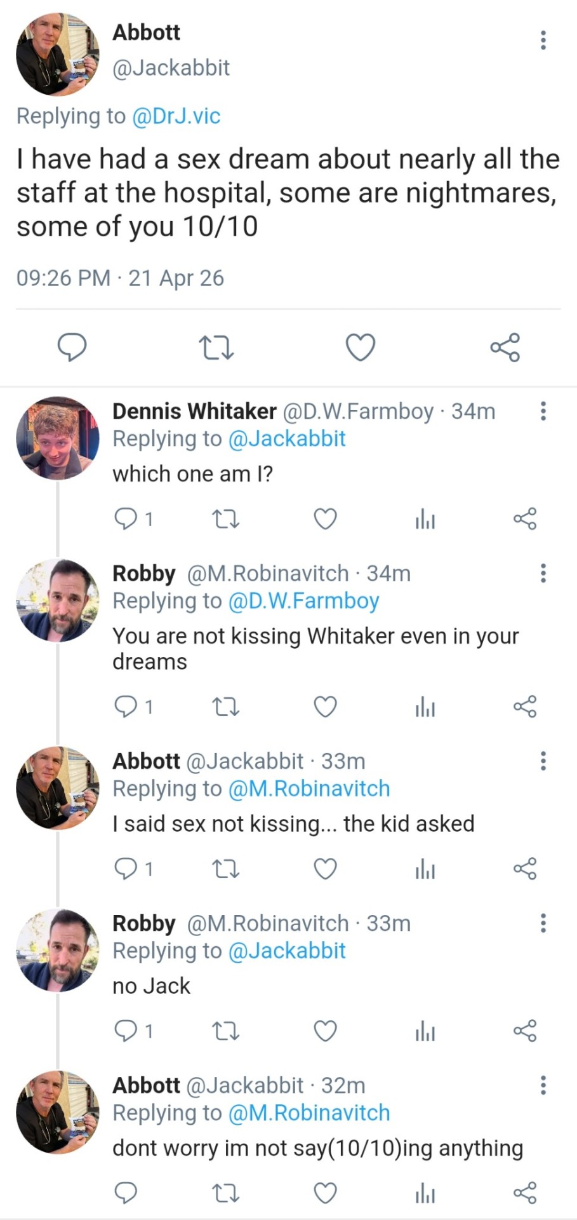Open Abbott's avatar on main tweet
This screenshot has width=577, height=1220.
coord(57,54)
